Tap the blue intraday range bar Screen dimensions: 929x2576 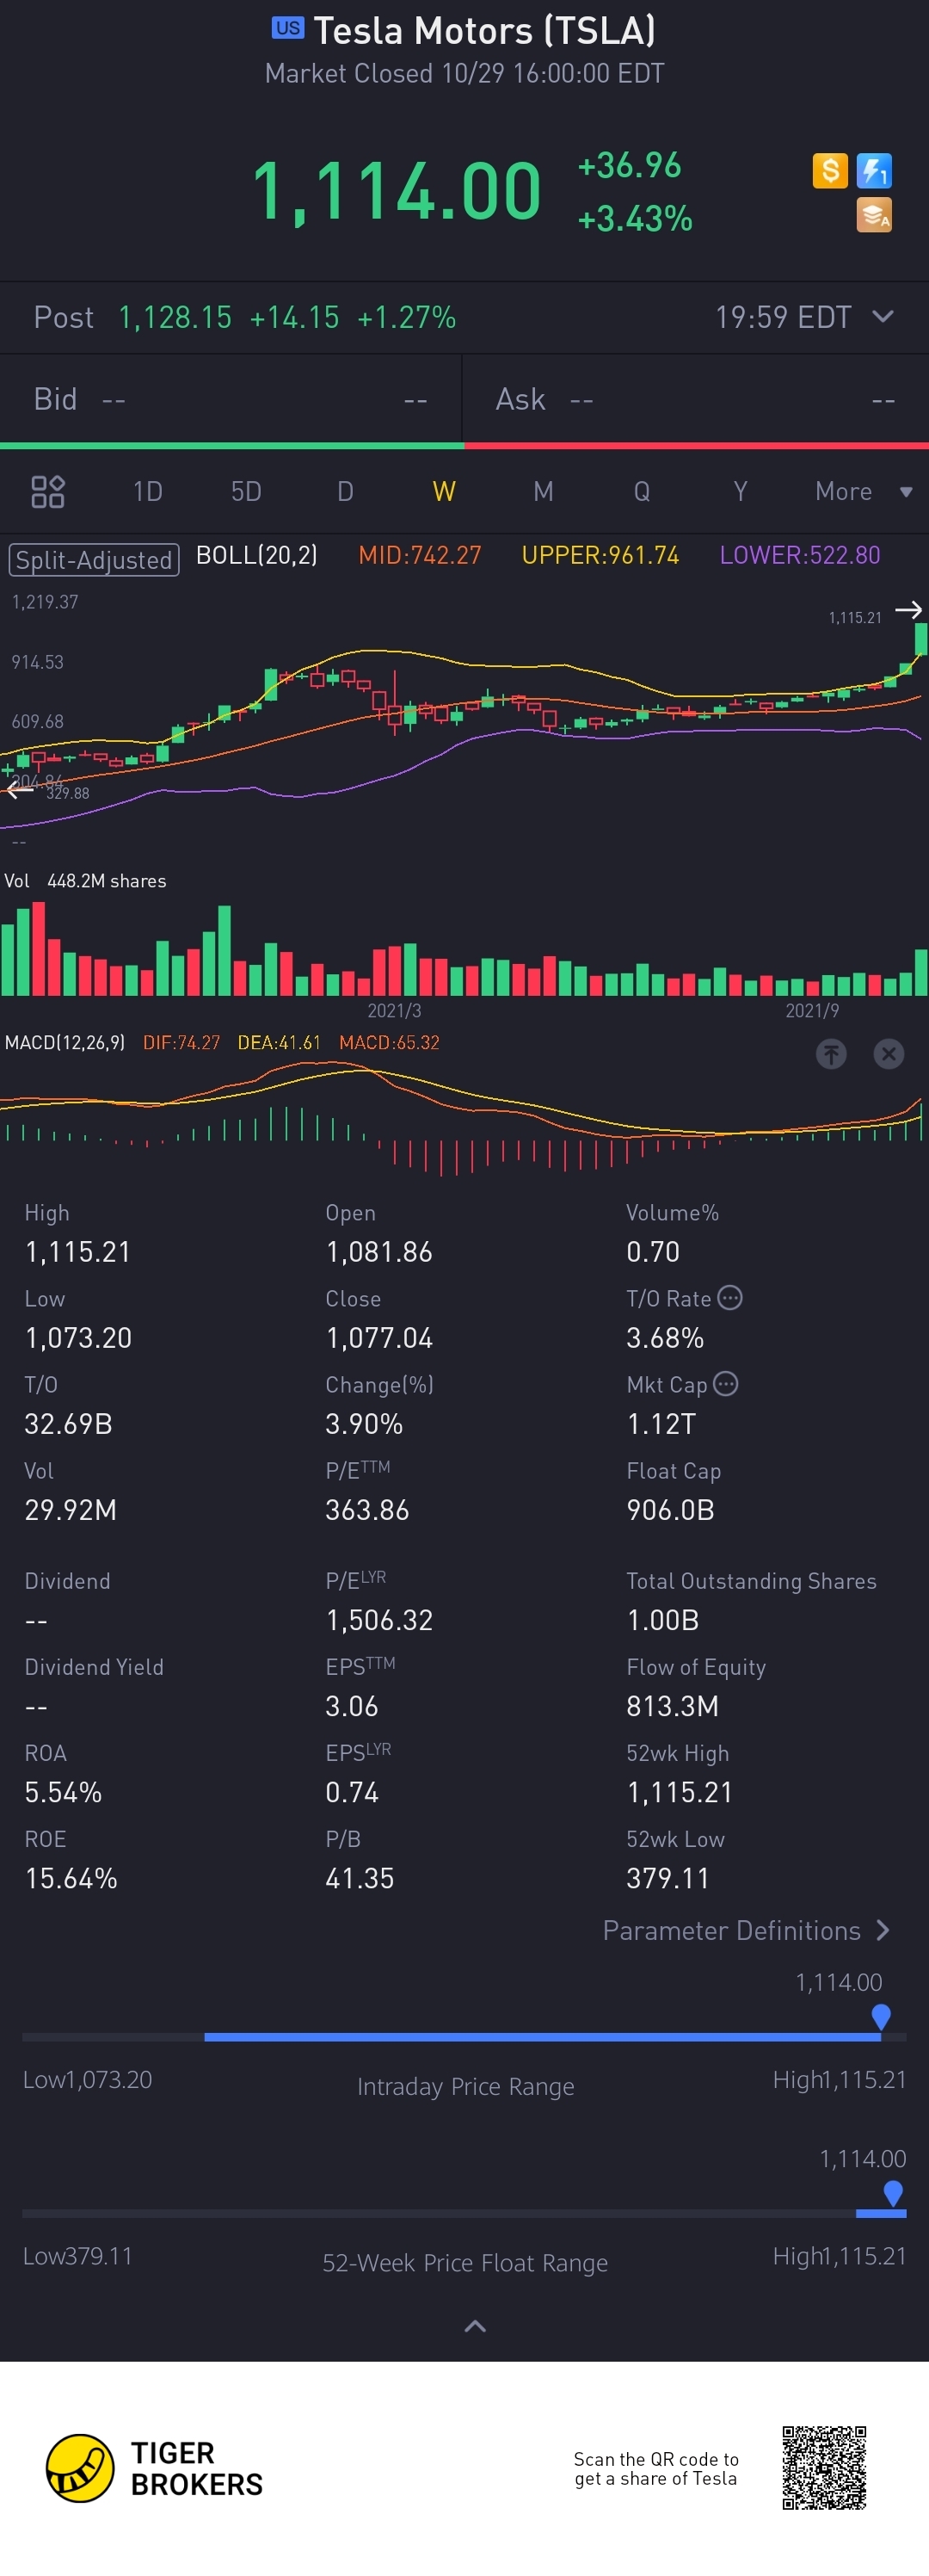coord(543,2037)
